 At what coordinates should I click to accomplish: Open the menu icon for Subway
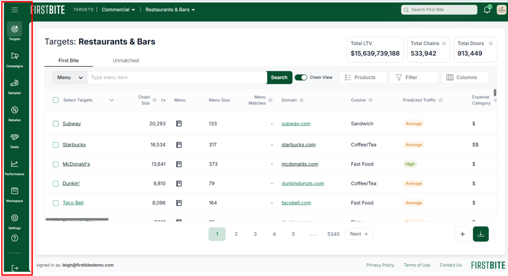(x=179, y=124)
